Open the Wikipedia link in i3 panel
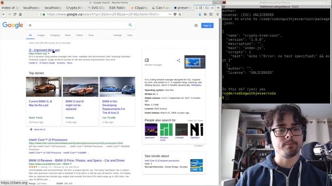 196,85
